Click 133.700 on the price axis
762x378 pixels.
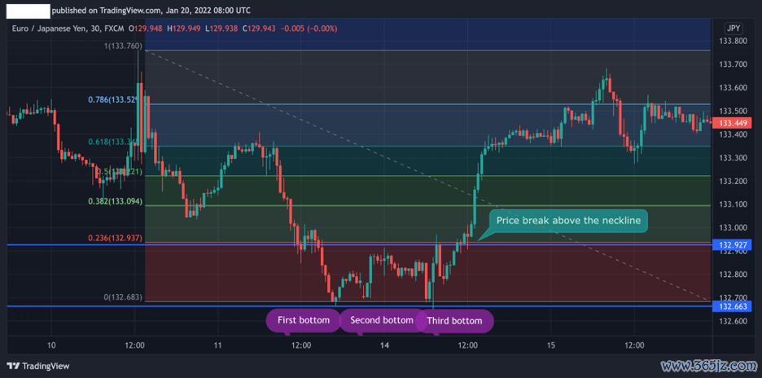[733, 64]
